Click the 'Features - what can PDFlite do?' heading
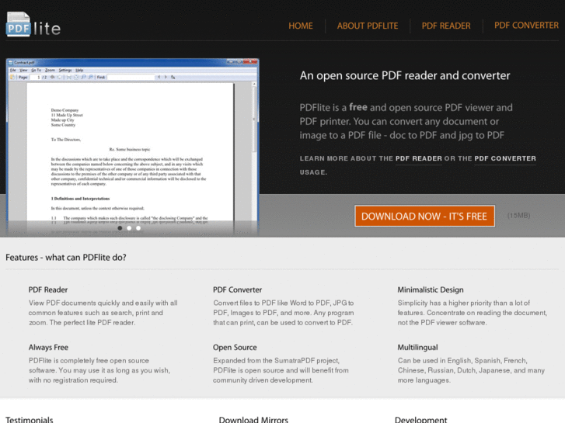Viewport: 565px width, 423px height. pos(65,258)
